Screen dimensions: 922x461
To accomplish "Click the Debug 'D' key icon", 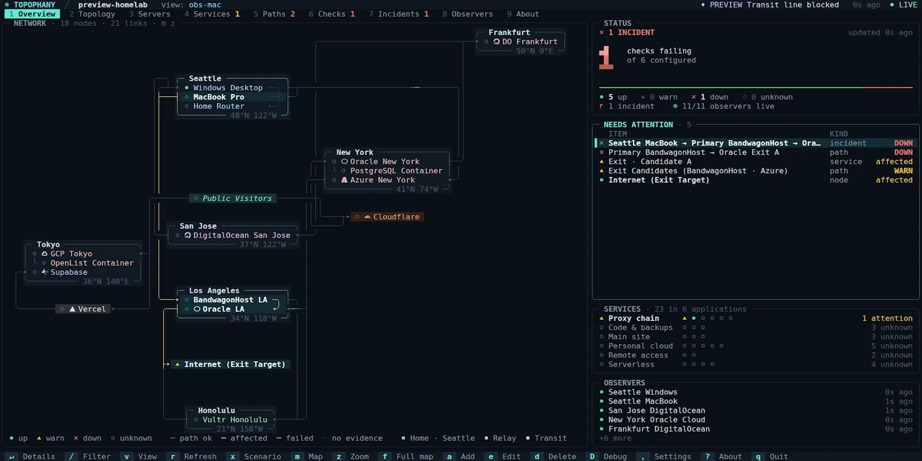I will [x=592, y=456].
